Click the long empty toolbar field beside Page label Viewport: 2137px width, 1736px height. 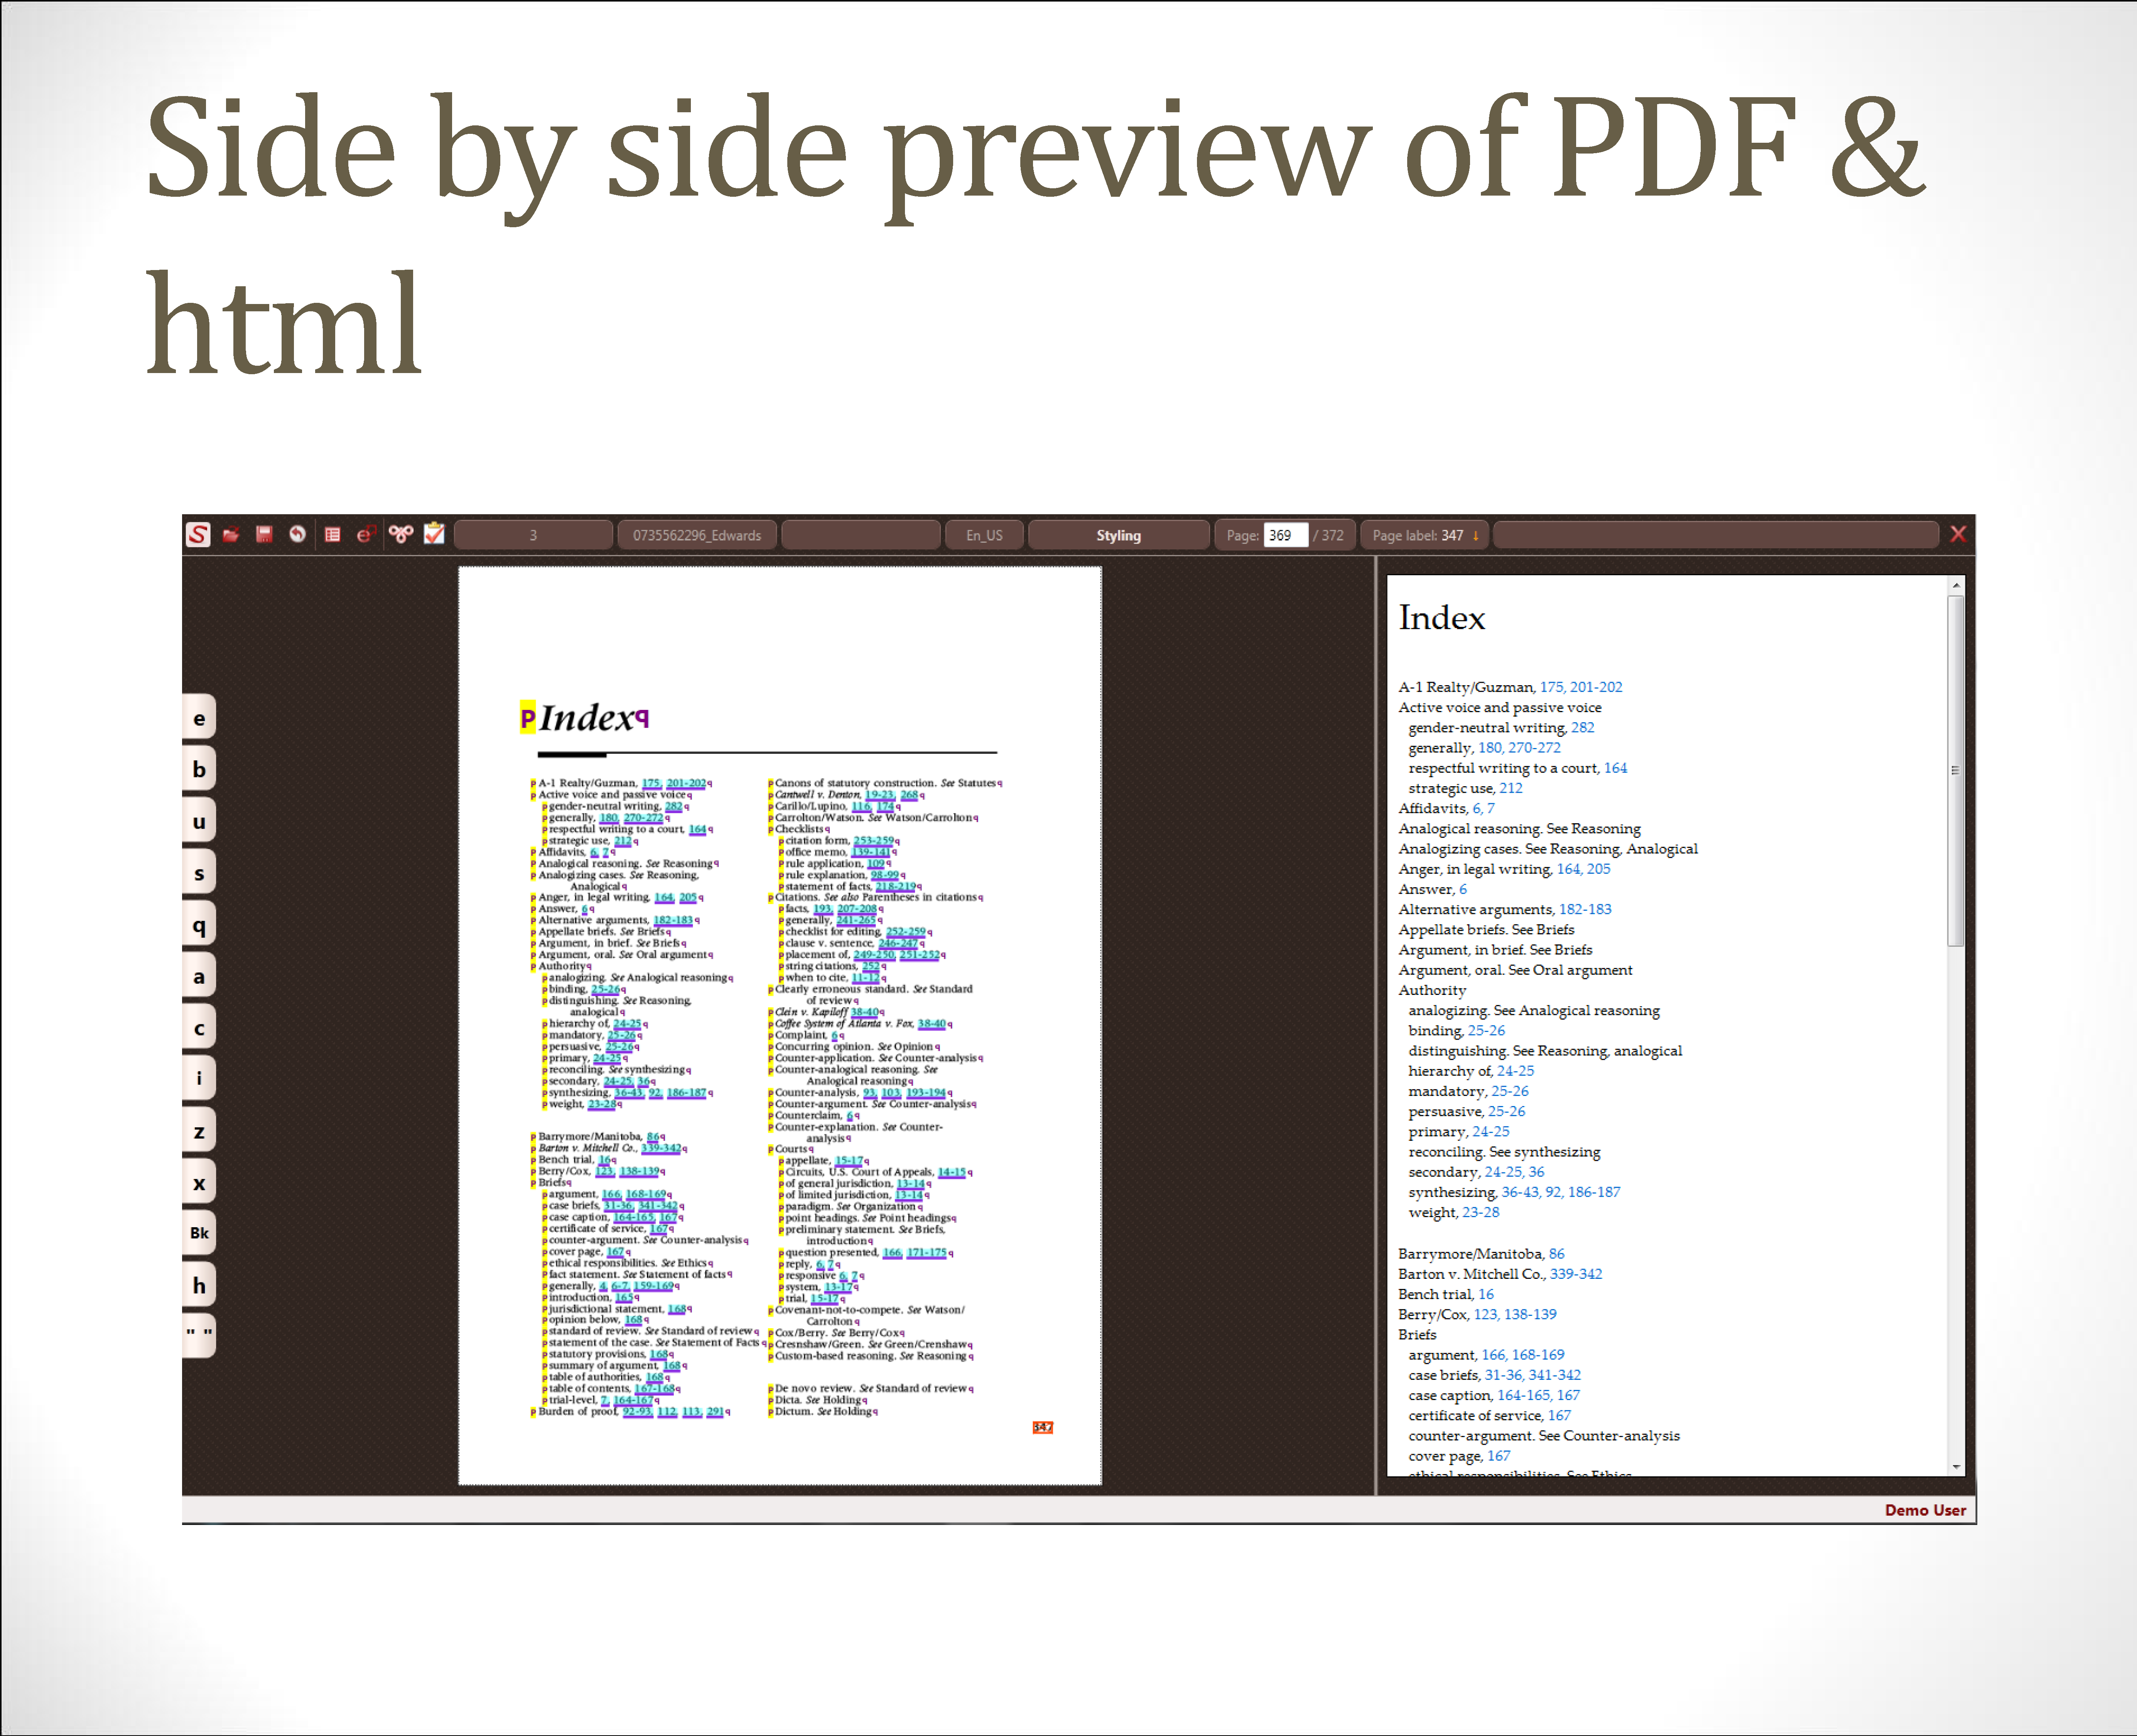click(1716, 535)
